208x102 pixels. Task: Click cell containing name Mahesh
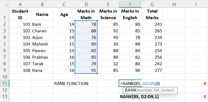[x=42, y=44]
